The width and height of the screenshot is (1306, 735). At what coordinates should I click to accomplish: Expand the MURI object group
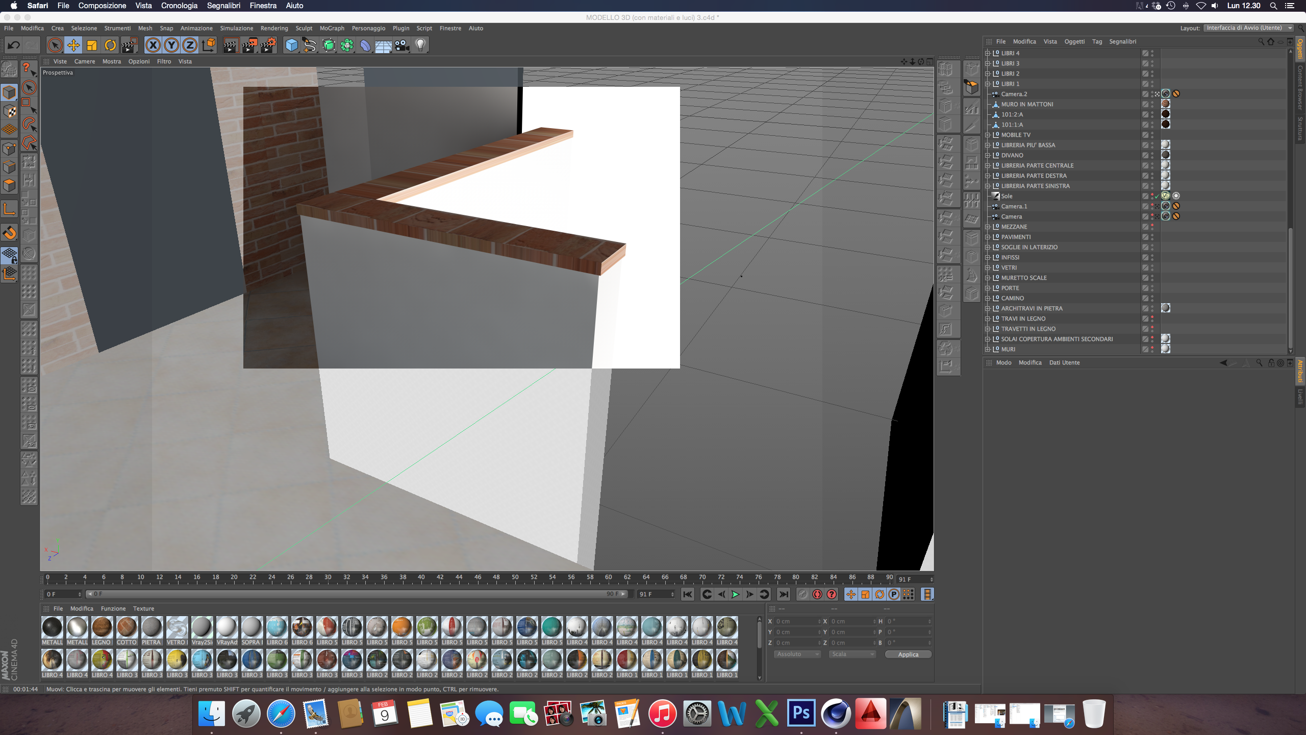[988, 349]
